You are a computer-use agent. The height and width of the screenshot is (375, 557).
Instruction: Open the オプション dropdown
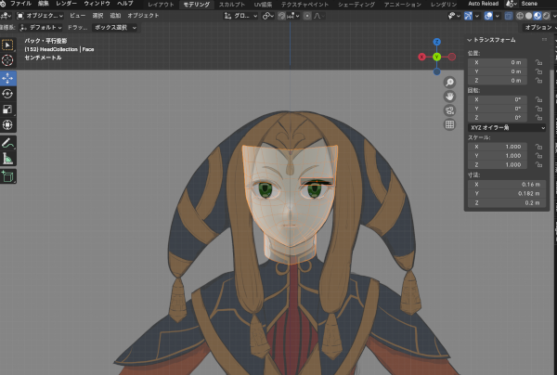click(x=538, y=27)
